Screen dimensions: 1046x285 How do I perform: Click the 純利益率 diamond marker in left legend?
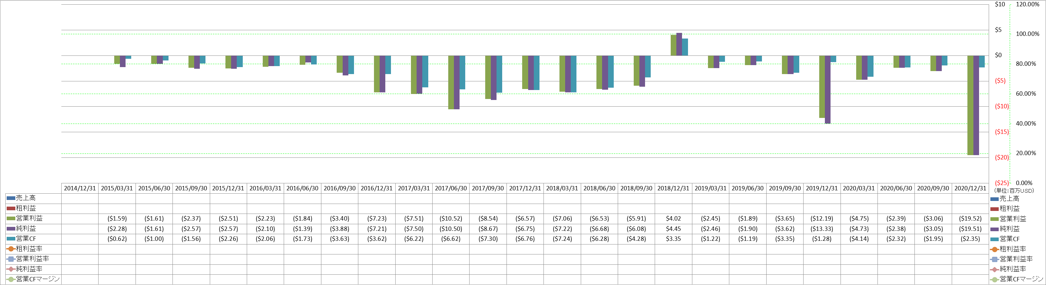tap(11, 269)
